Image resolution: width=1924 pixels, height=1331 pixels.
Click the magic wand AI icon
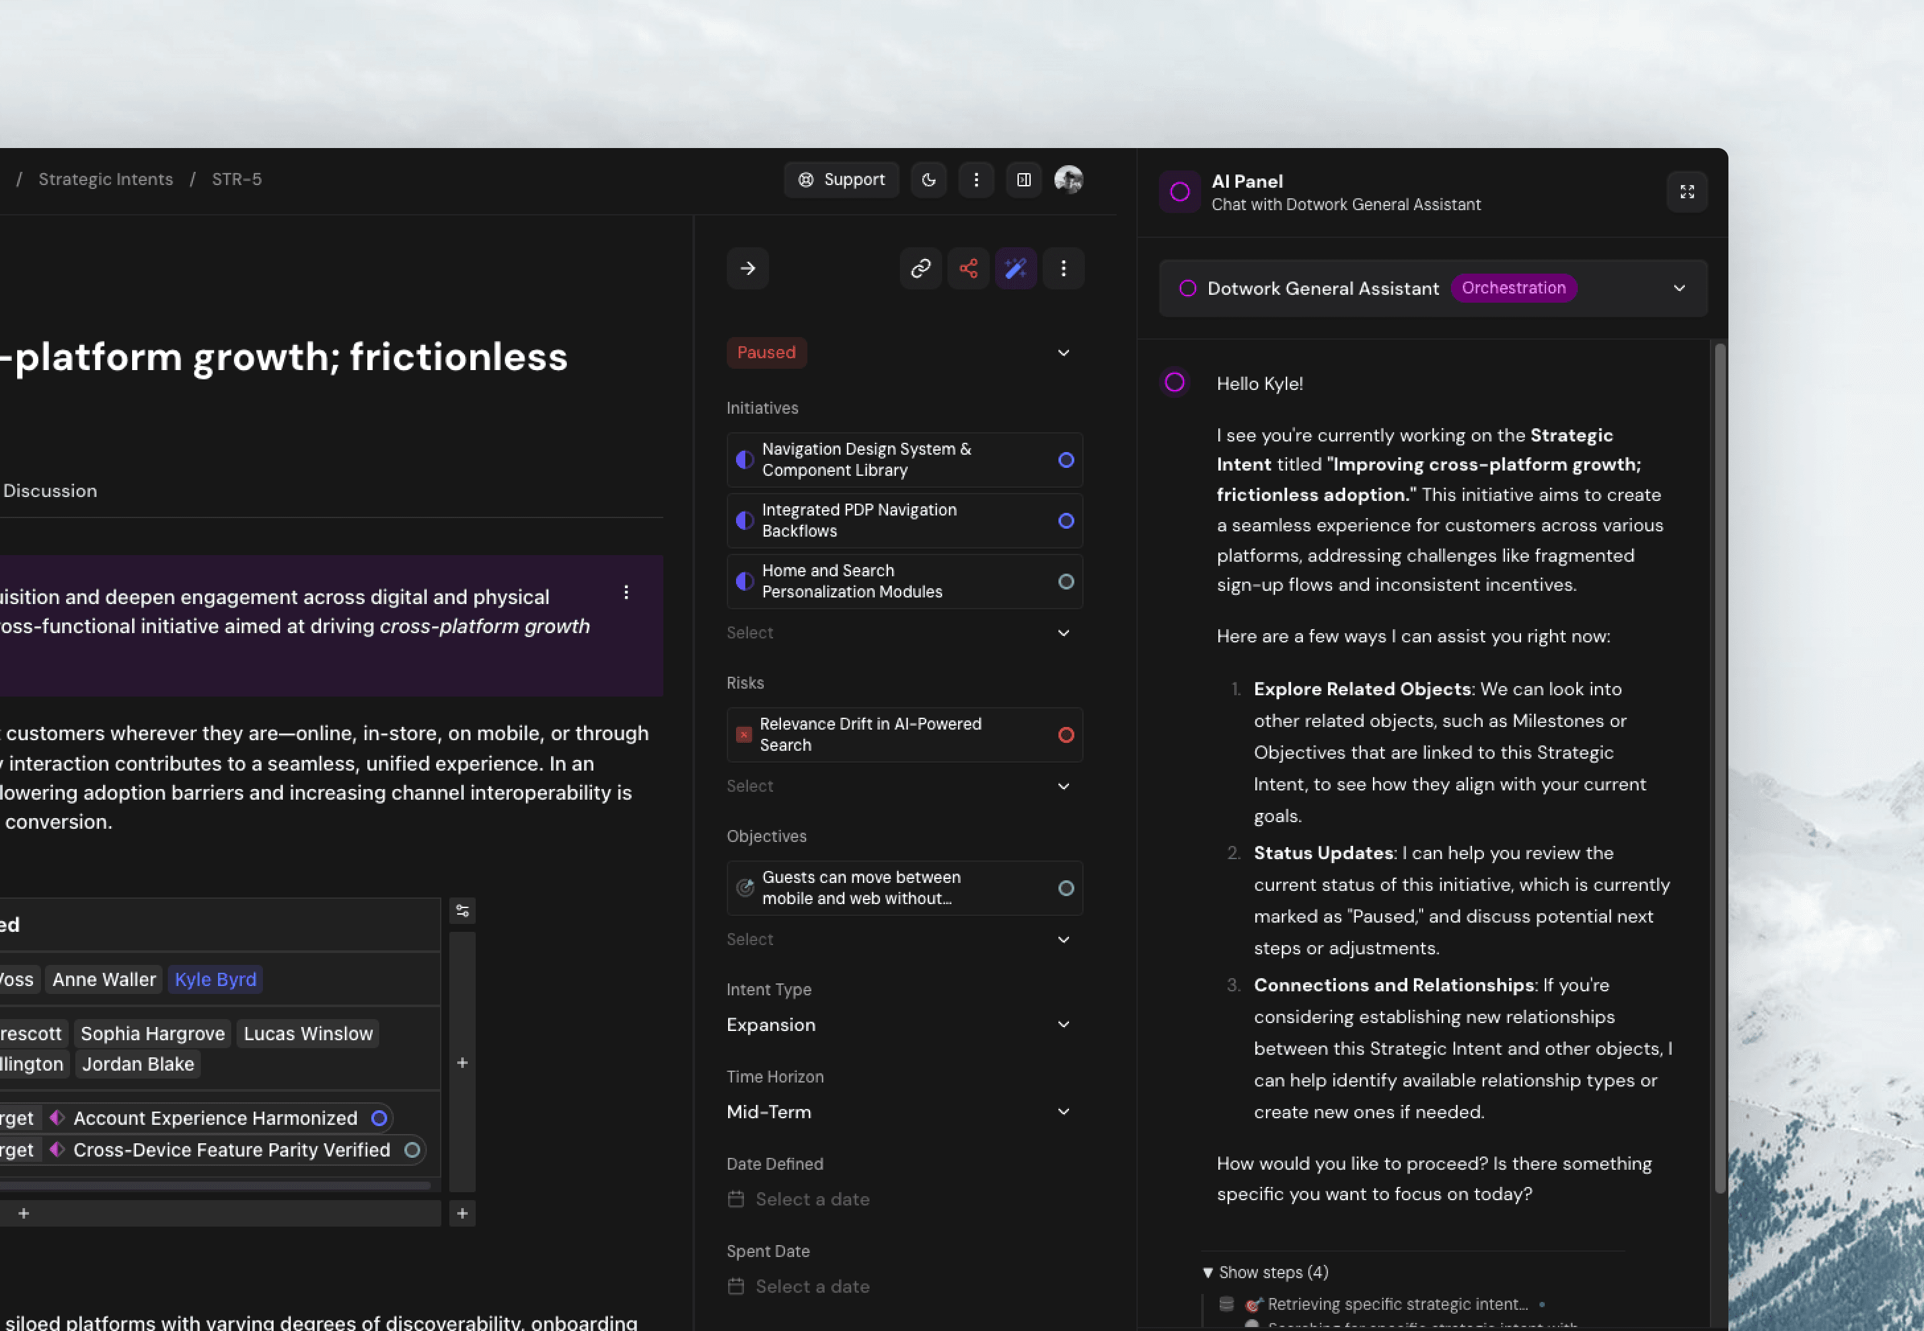(1016, 268)
